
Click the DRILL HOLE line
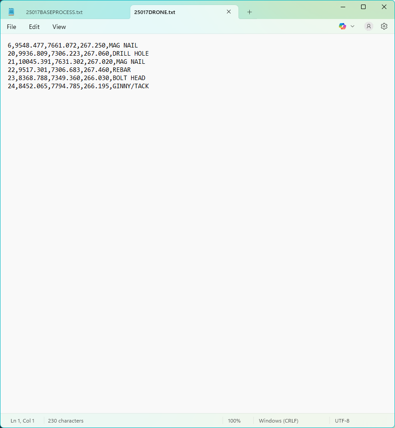point(78,53)
